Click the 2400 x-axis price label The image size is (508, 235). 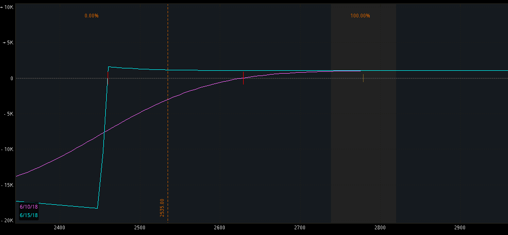pyautogui.click(x=59, y=227)
